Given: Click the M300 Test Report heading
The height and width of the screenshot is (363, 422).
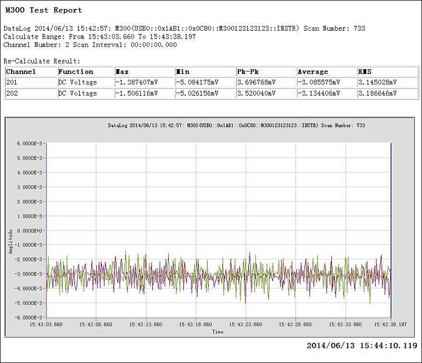Looking at the screenshot, I should pyautogui.click(x=44, y=10).
